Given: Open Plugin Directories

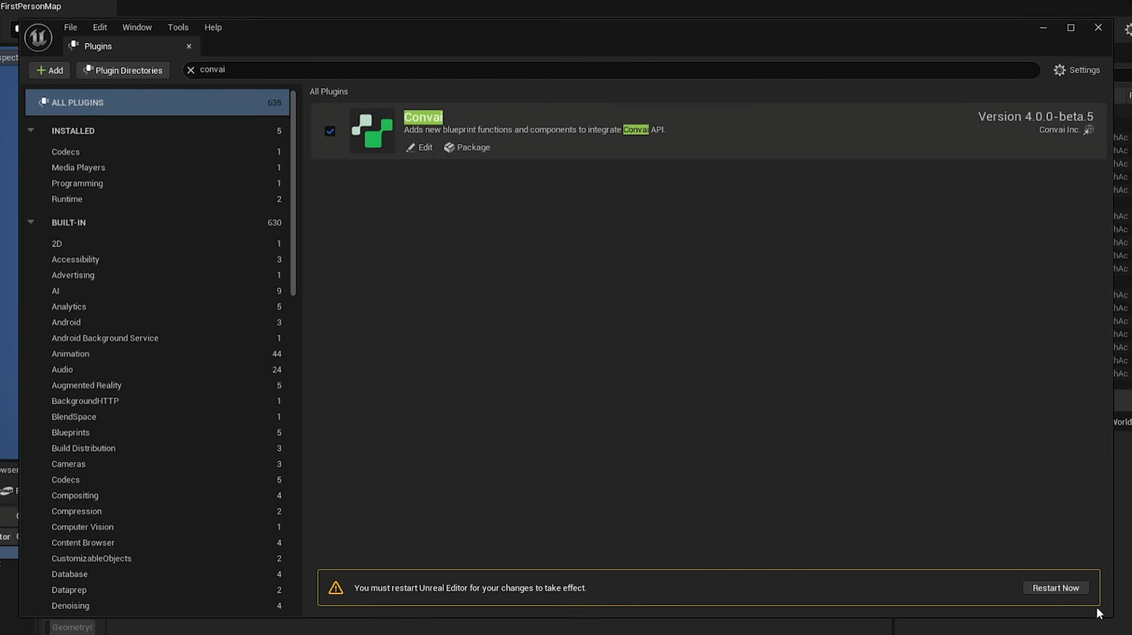Looking at the screenshot, I should 123,70.
